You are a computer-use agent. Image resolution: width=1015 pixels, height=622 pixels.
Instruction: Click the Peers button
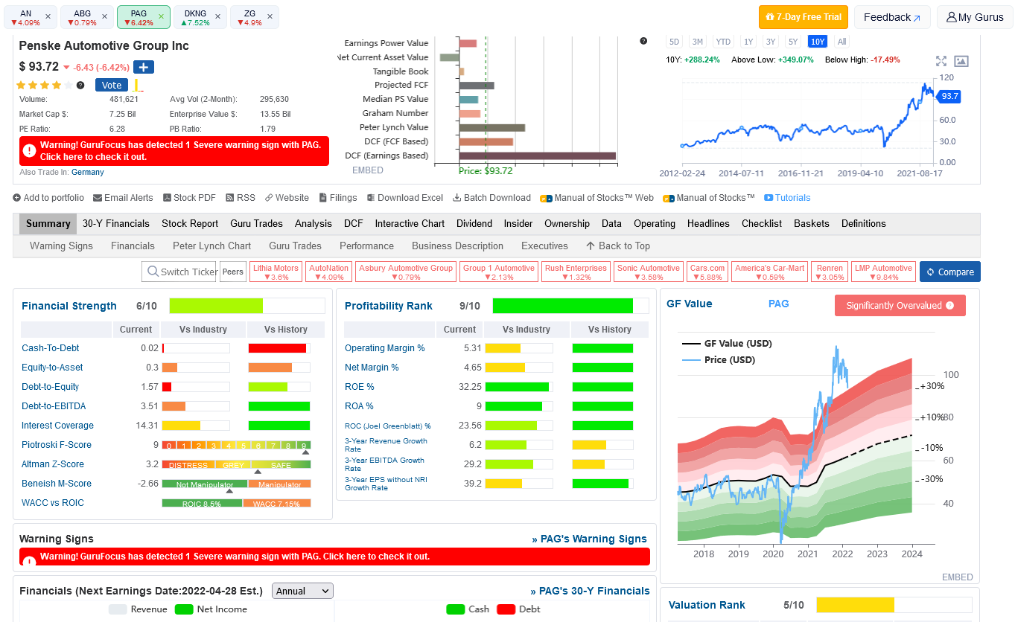tap(233, 272)
